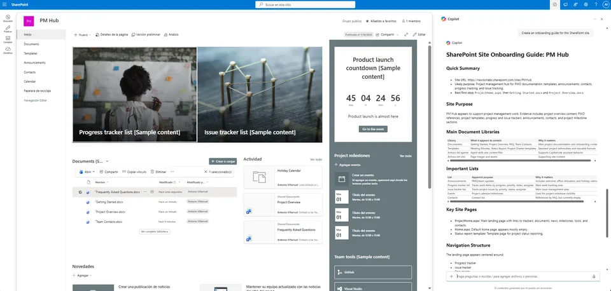Image resolution: width=611 pixels, height=291 pixels.
Task: Open Versión preliminar
Action: (x=146, y=34)
